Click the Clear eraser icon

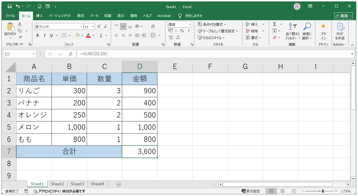[275, 37]
